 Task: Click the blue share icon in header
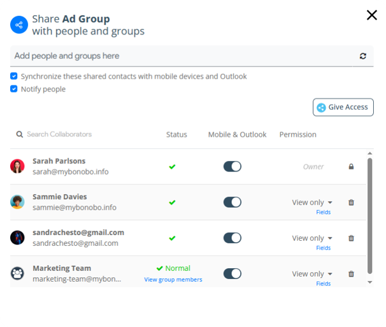[x=19, y=26]
